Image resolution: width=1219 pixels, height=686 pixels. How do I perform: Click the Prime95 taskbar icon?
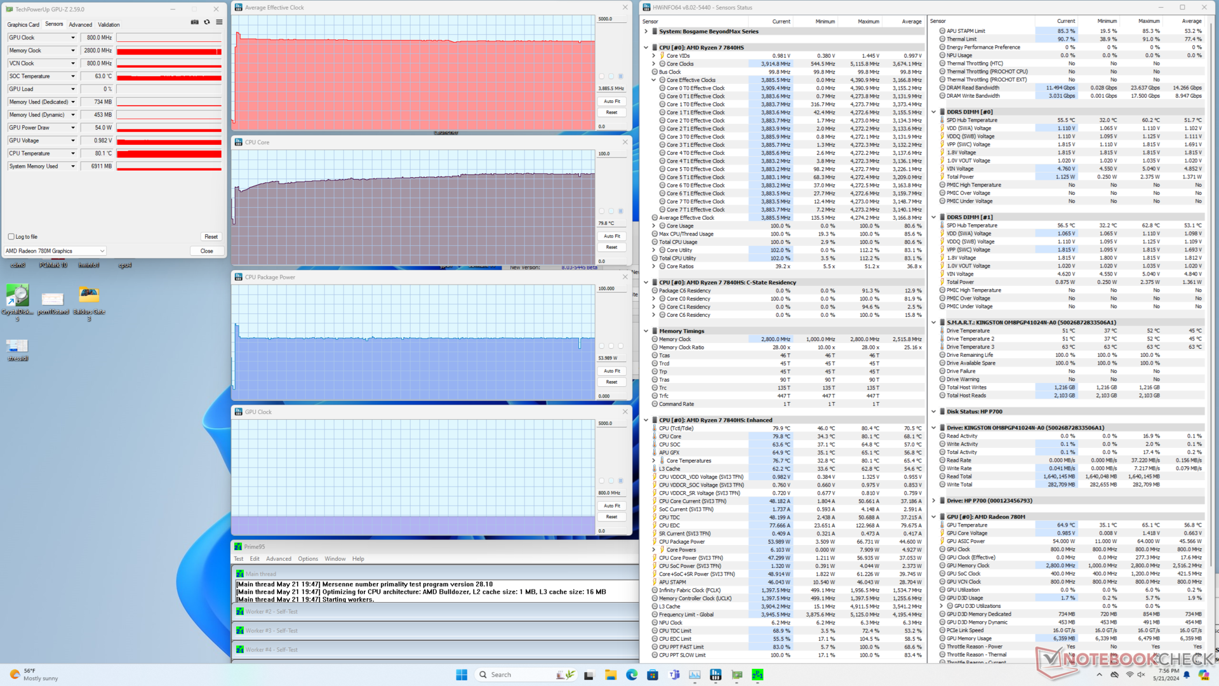tap(757, 675)
